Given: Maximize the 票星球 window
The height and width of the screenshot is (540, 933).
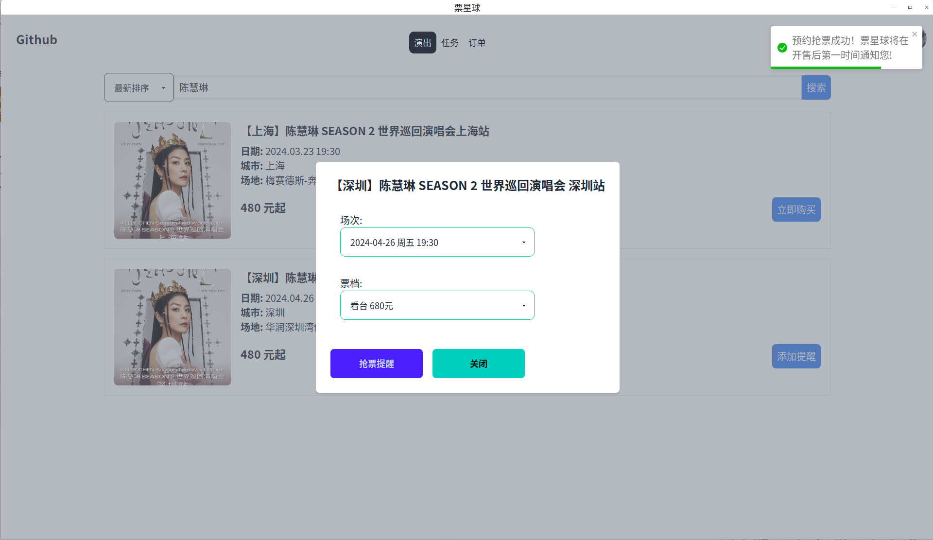Looking at the screenshot, I should [x=910, y=7].
